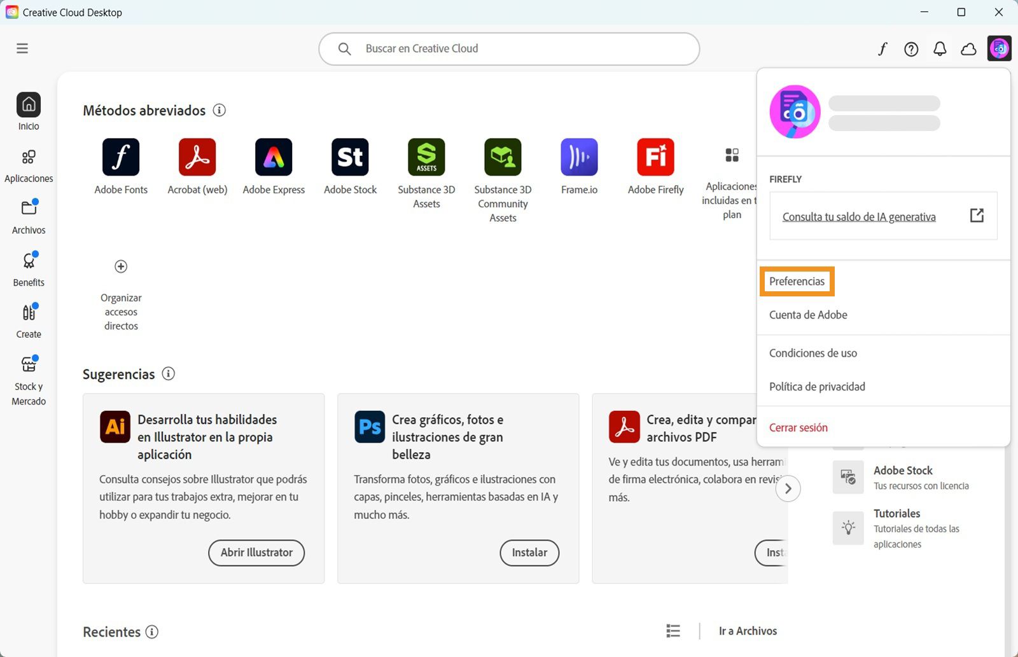Select Preferencias from account menu
The width and height of the screenshot is (1018, 657).
(797, 281)
